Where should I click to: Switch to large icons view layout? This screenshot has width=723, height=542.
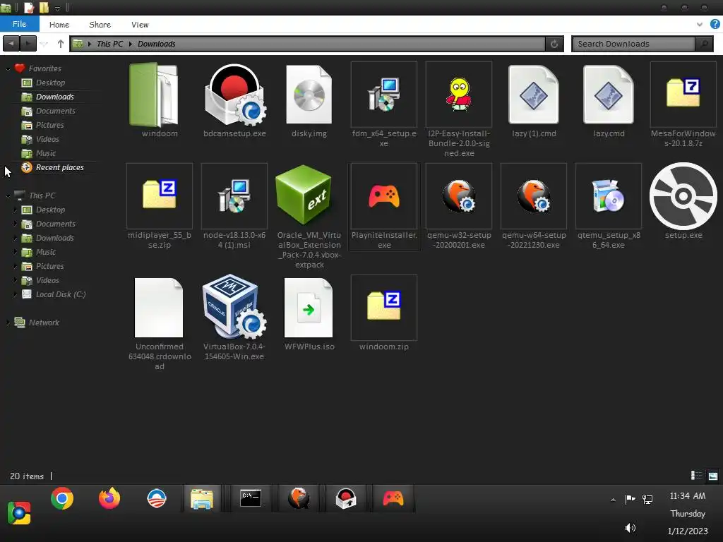point(713,476)
